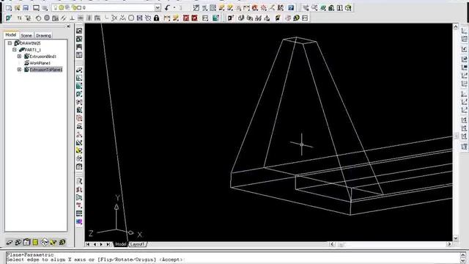Click the vertical scrollbar up arrow

[x=456, y=26]
